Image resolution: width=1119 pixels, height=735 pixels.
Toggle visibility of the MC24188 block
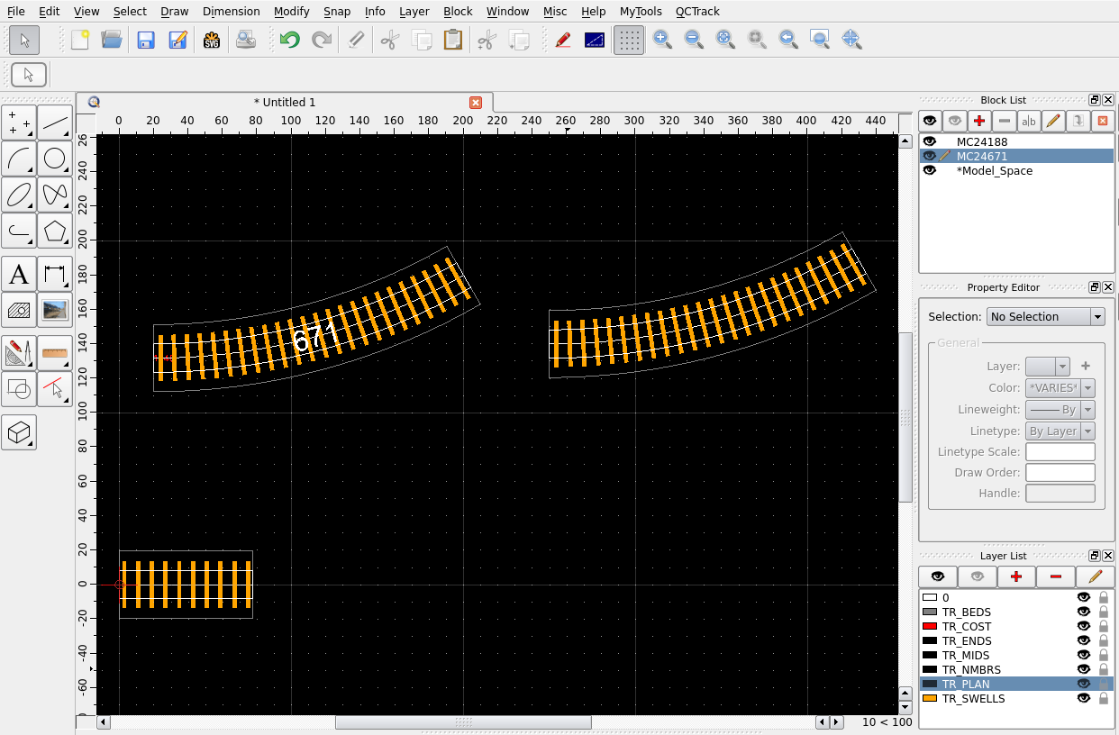point(930,141)
